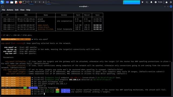
Task: Click the 'arp.spoof.targets' parameter name
Action: (17, 72)
